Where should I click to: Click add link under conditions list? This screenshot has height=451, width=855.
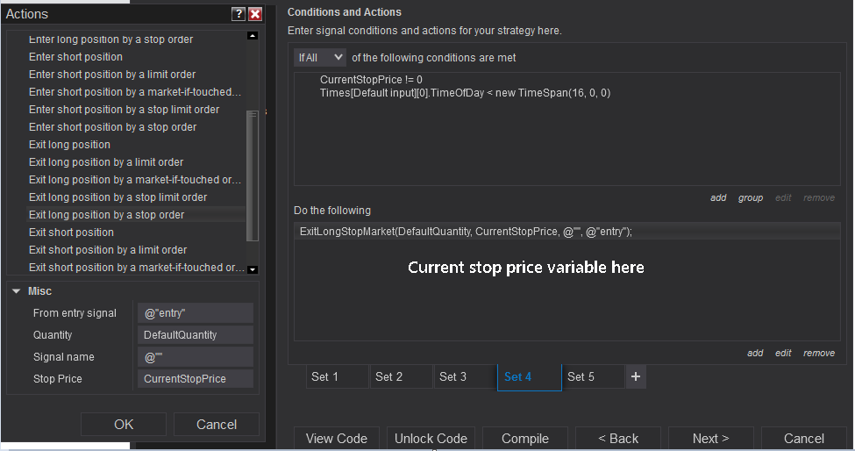(x=718, y=198)
